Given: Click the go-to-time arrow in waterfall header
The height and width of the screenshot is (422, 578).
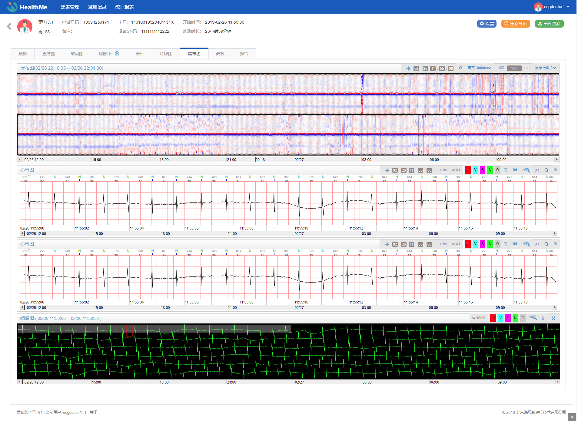Looking at the screenshot, I should coord(408,68).
